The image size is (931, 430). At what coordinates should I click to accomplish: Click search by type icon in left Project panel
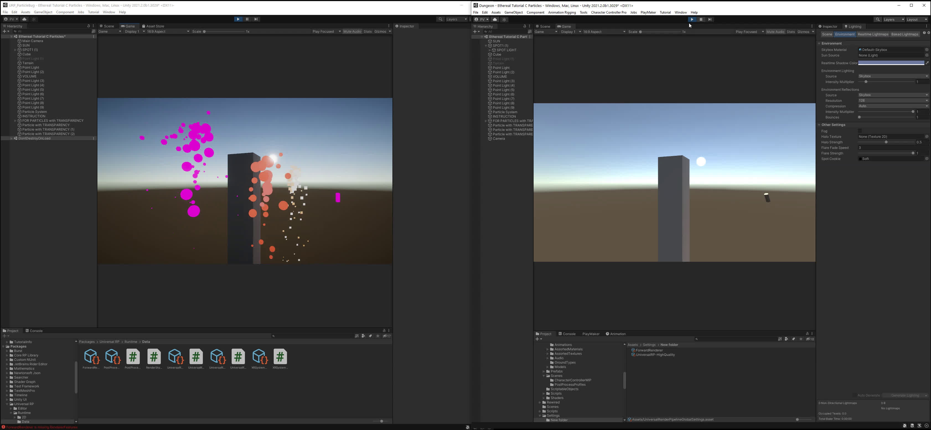pyautogui.click(x=363, y=336)
